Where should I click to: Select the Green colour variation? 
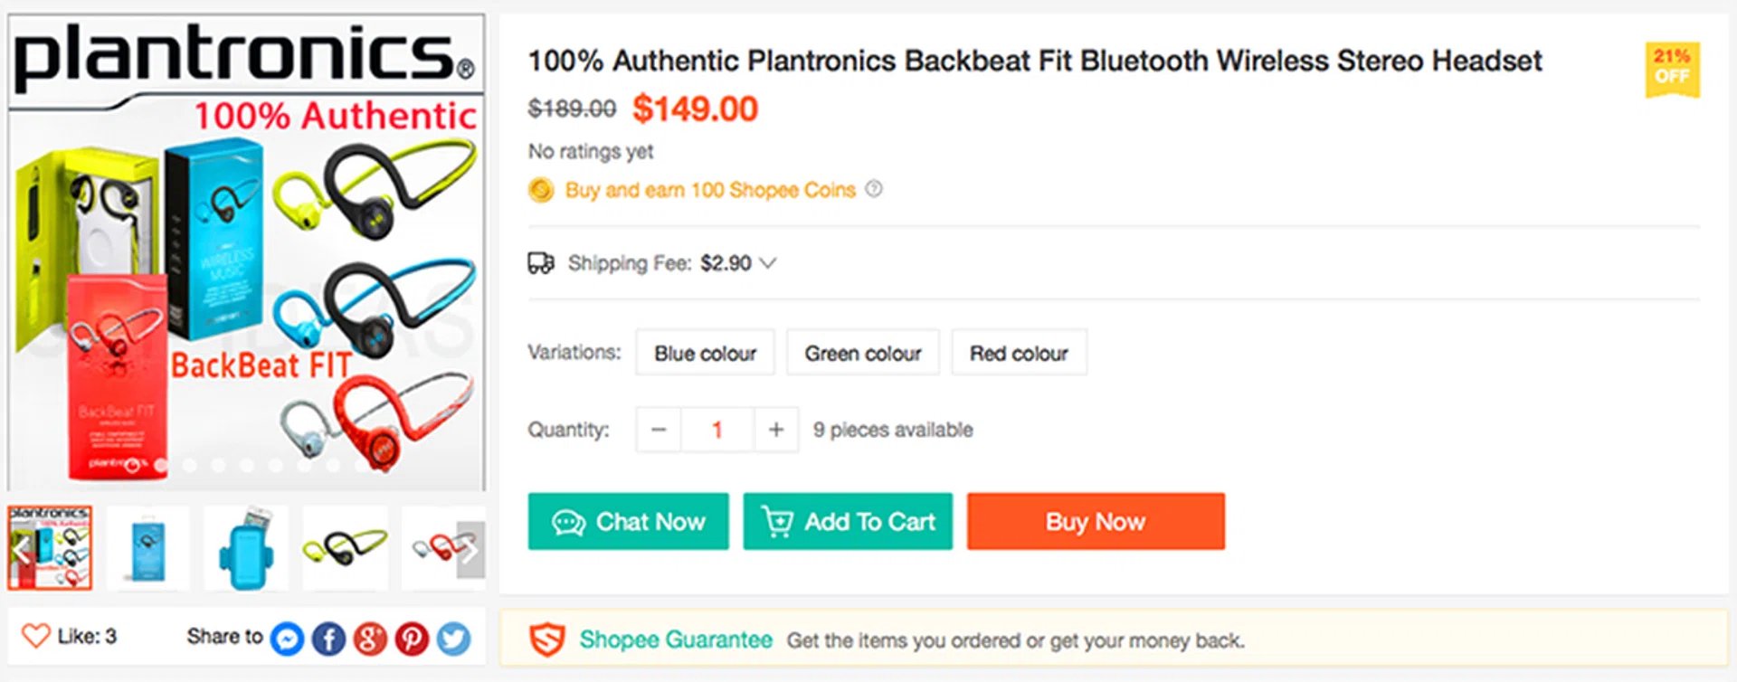click(862, 353)
